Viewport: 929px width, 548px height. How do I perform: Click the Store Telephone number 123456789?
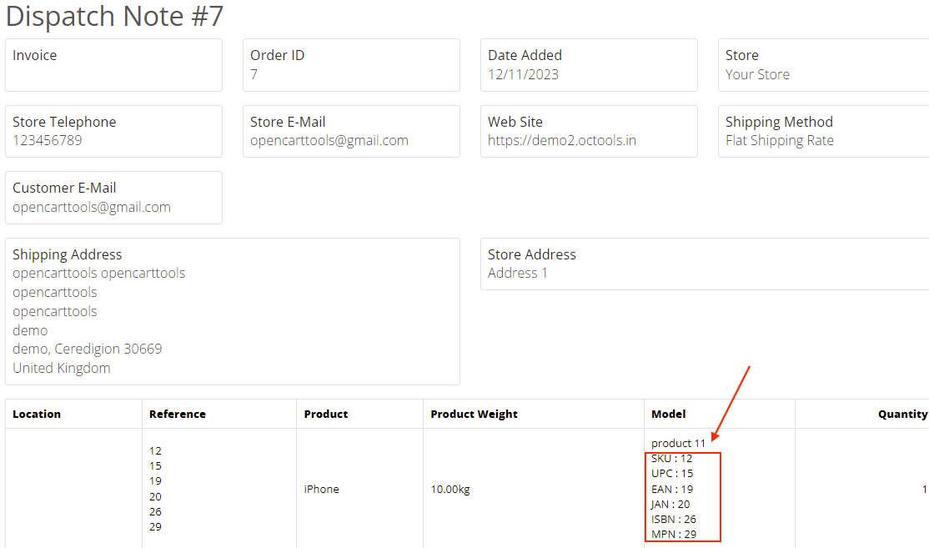click(x=48, y=140)
